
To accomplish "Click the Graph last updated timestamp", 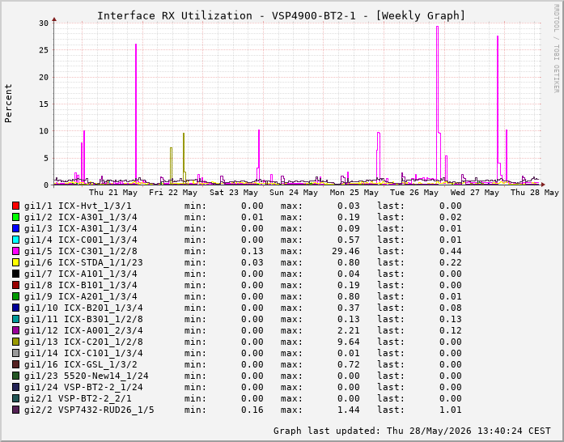I will coord(412,431).
